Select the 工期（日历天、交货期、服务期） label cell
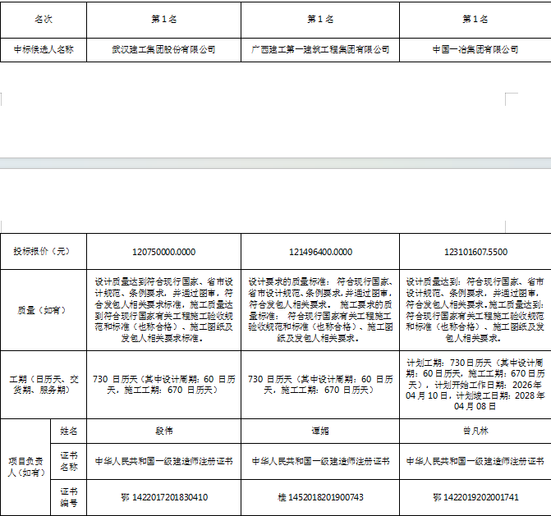Screen dimensions: 551x516 tap(44, 385)
